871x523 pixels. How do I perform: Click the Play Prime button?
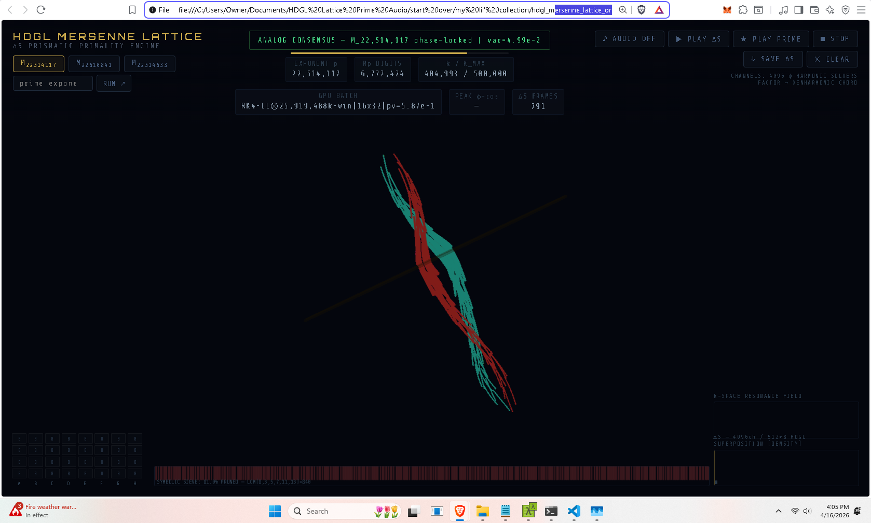(x=770, y=39)
